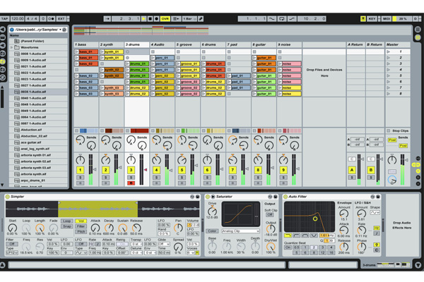424x282 pixels.
Task: Open the Parent Folder browser entry
Action: [38, 41]
